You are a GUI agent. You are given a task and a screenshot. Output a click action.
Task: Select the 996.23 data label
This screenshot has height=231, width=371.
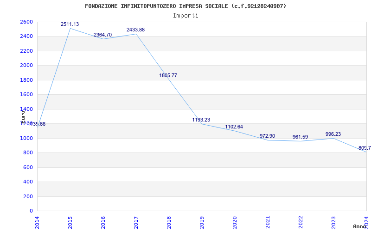pos(333,134)
